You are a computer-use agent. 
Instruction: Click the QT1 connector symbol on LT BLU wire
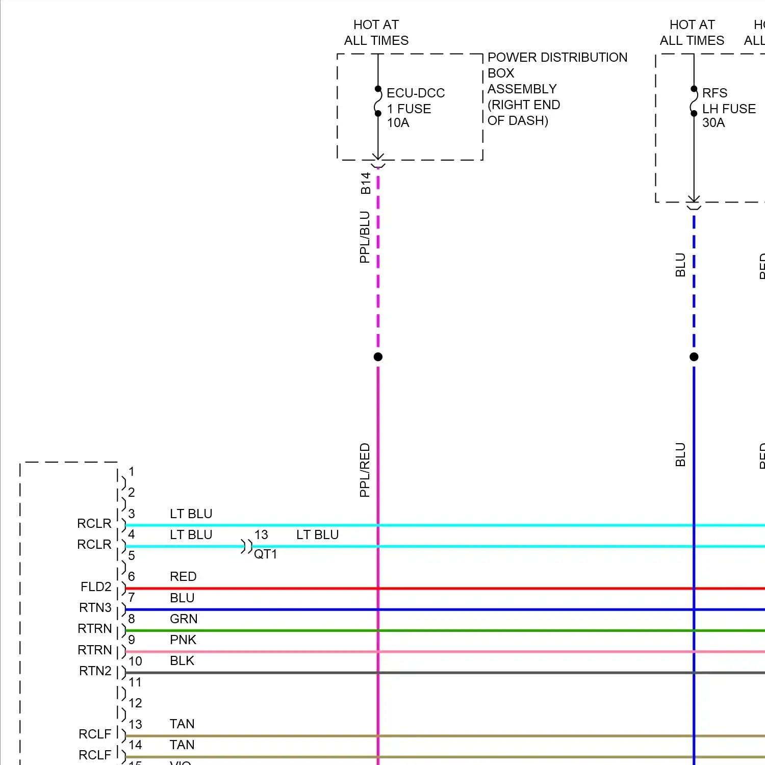246,547
